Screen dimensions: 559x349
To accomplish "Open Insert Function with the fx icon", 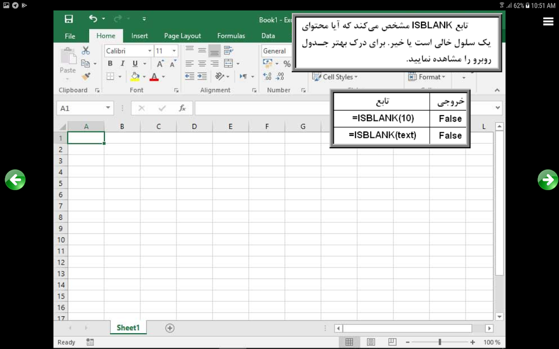I will [x=183, y=108].
